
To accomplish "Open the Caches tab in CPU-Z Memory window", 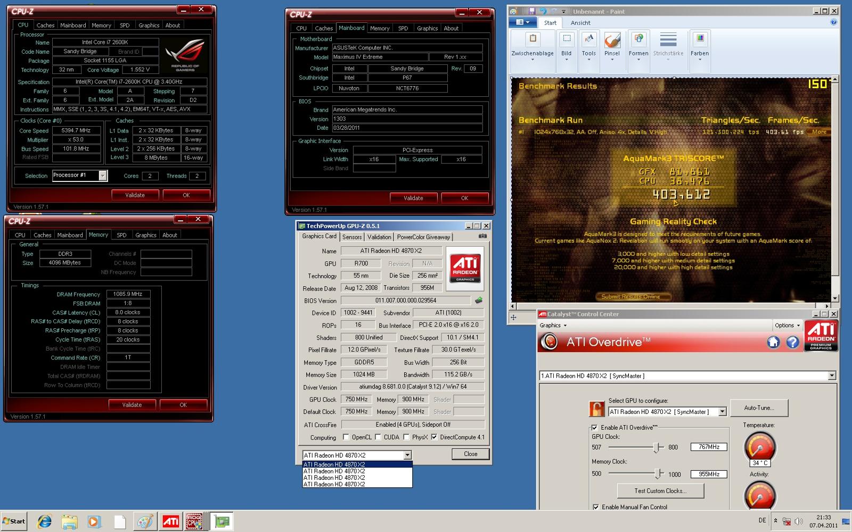I will click(43, 235).
